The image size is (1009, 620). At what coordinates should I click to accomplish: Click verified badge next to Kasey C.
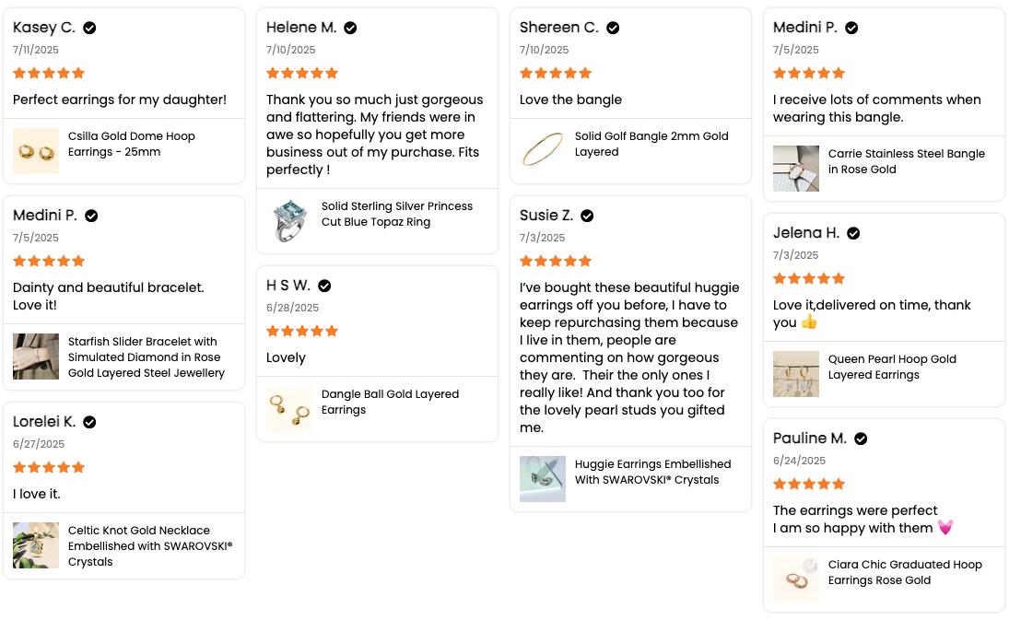coord(89,28)
